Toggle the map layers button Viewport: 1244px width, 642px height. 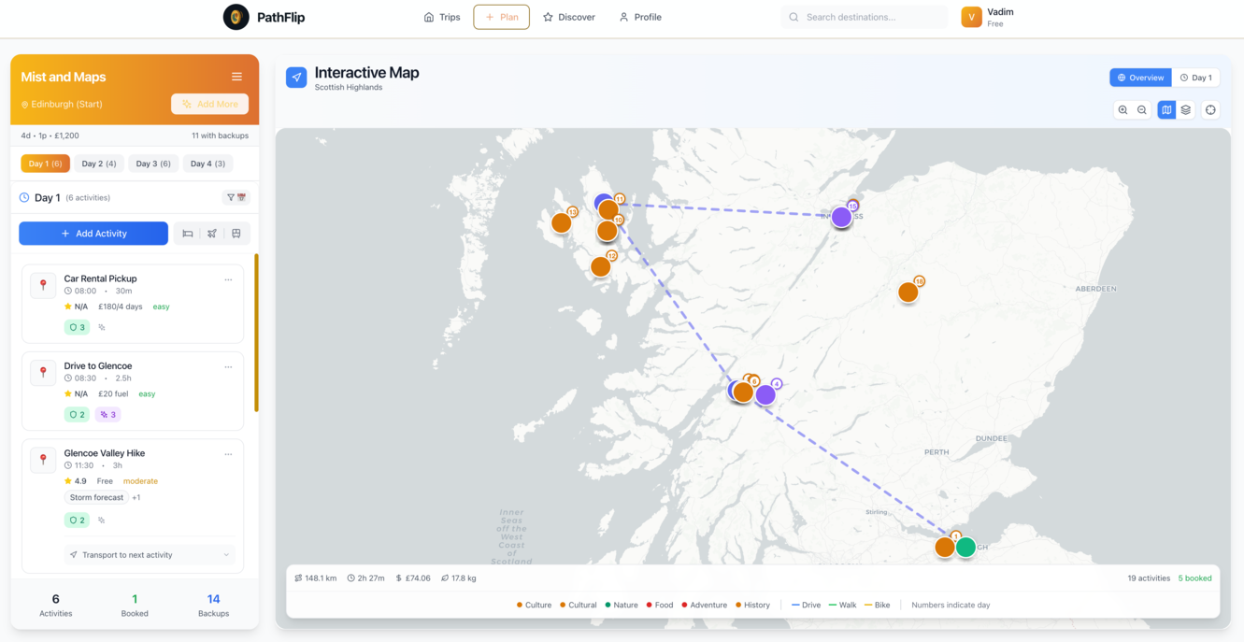[1185, 110]
